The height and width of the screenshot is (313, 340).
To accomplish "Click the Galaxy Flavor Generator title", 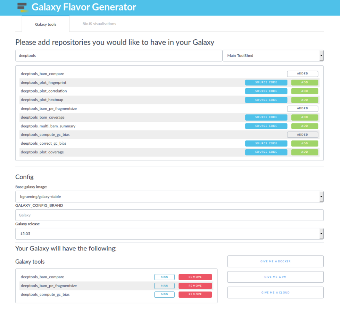I will (84, 7).
